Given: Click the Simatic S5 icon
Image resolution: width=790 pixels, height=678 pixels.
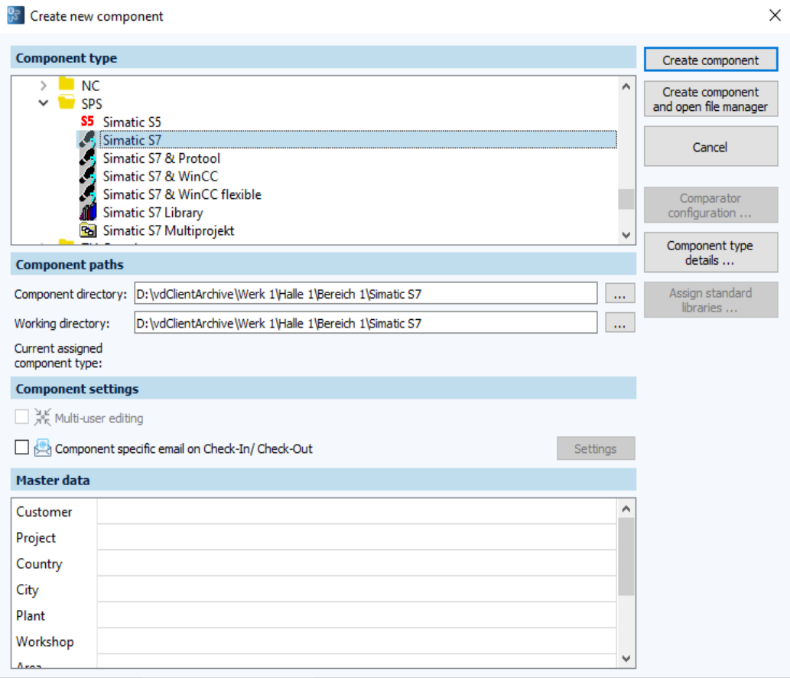Looking at the screenshot, I should click(x=88, y=122).
